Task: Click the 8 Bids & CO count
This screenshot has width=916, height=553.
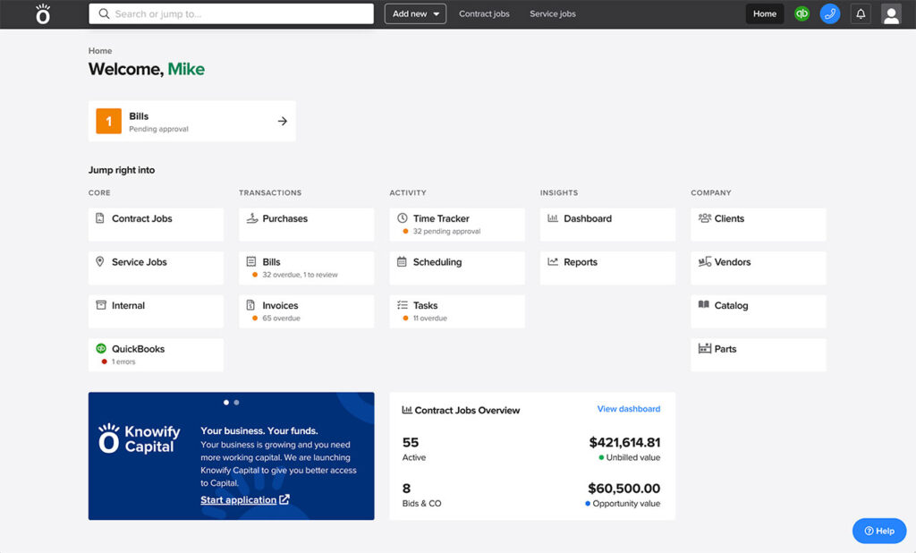Action: point(407,488)
